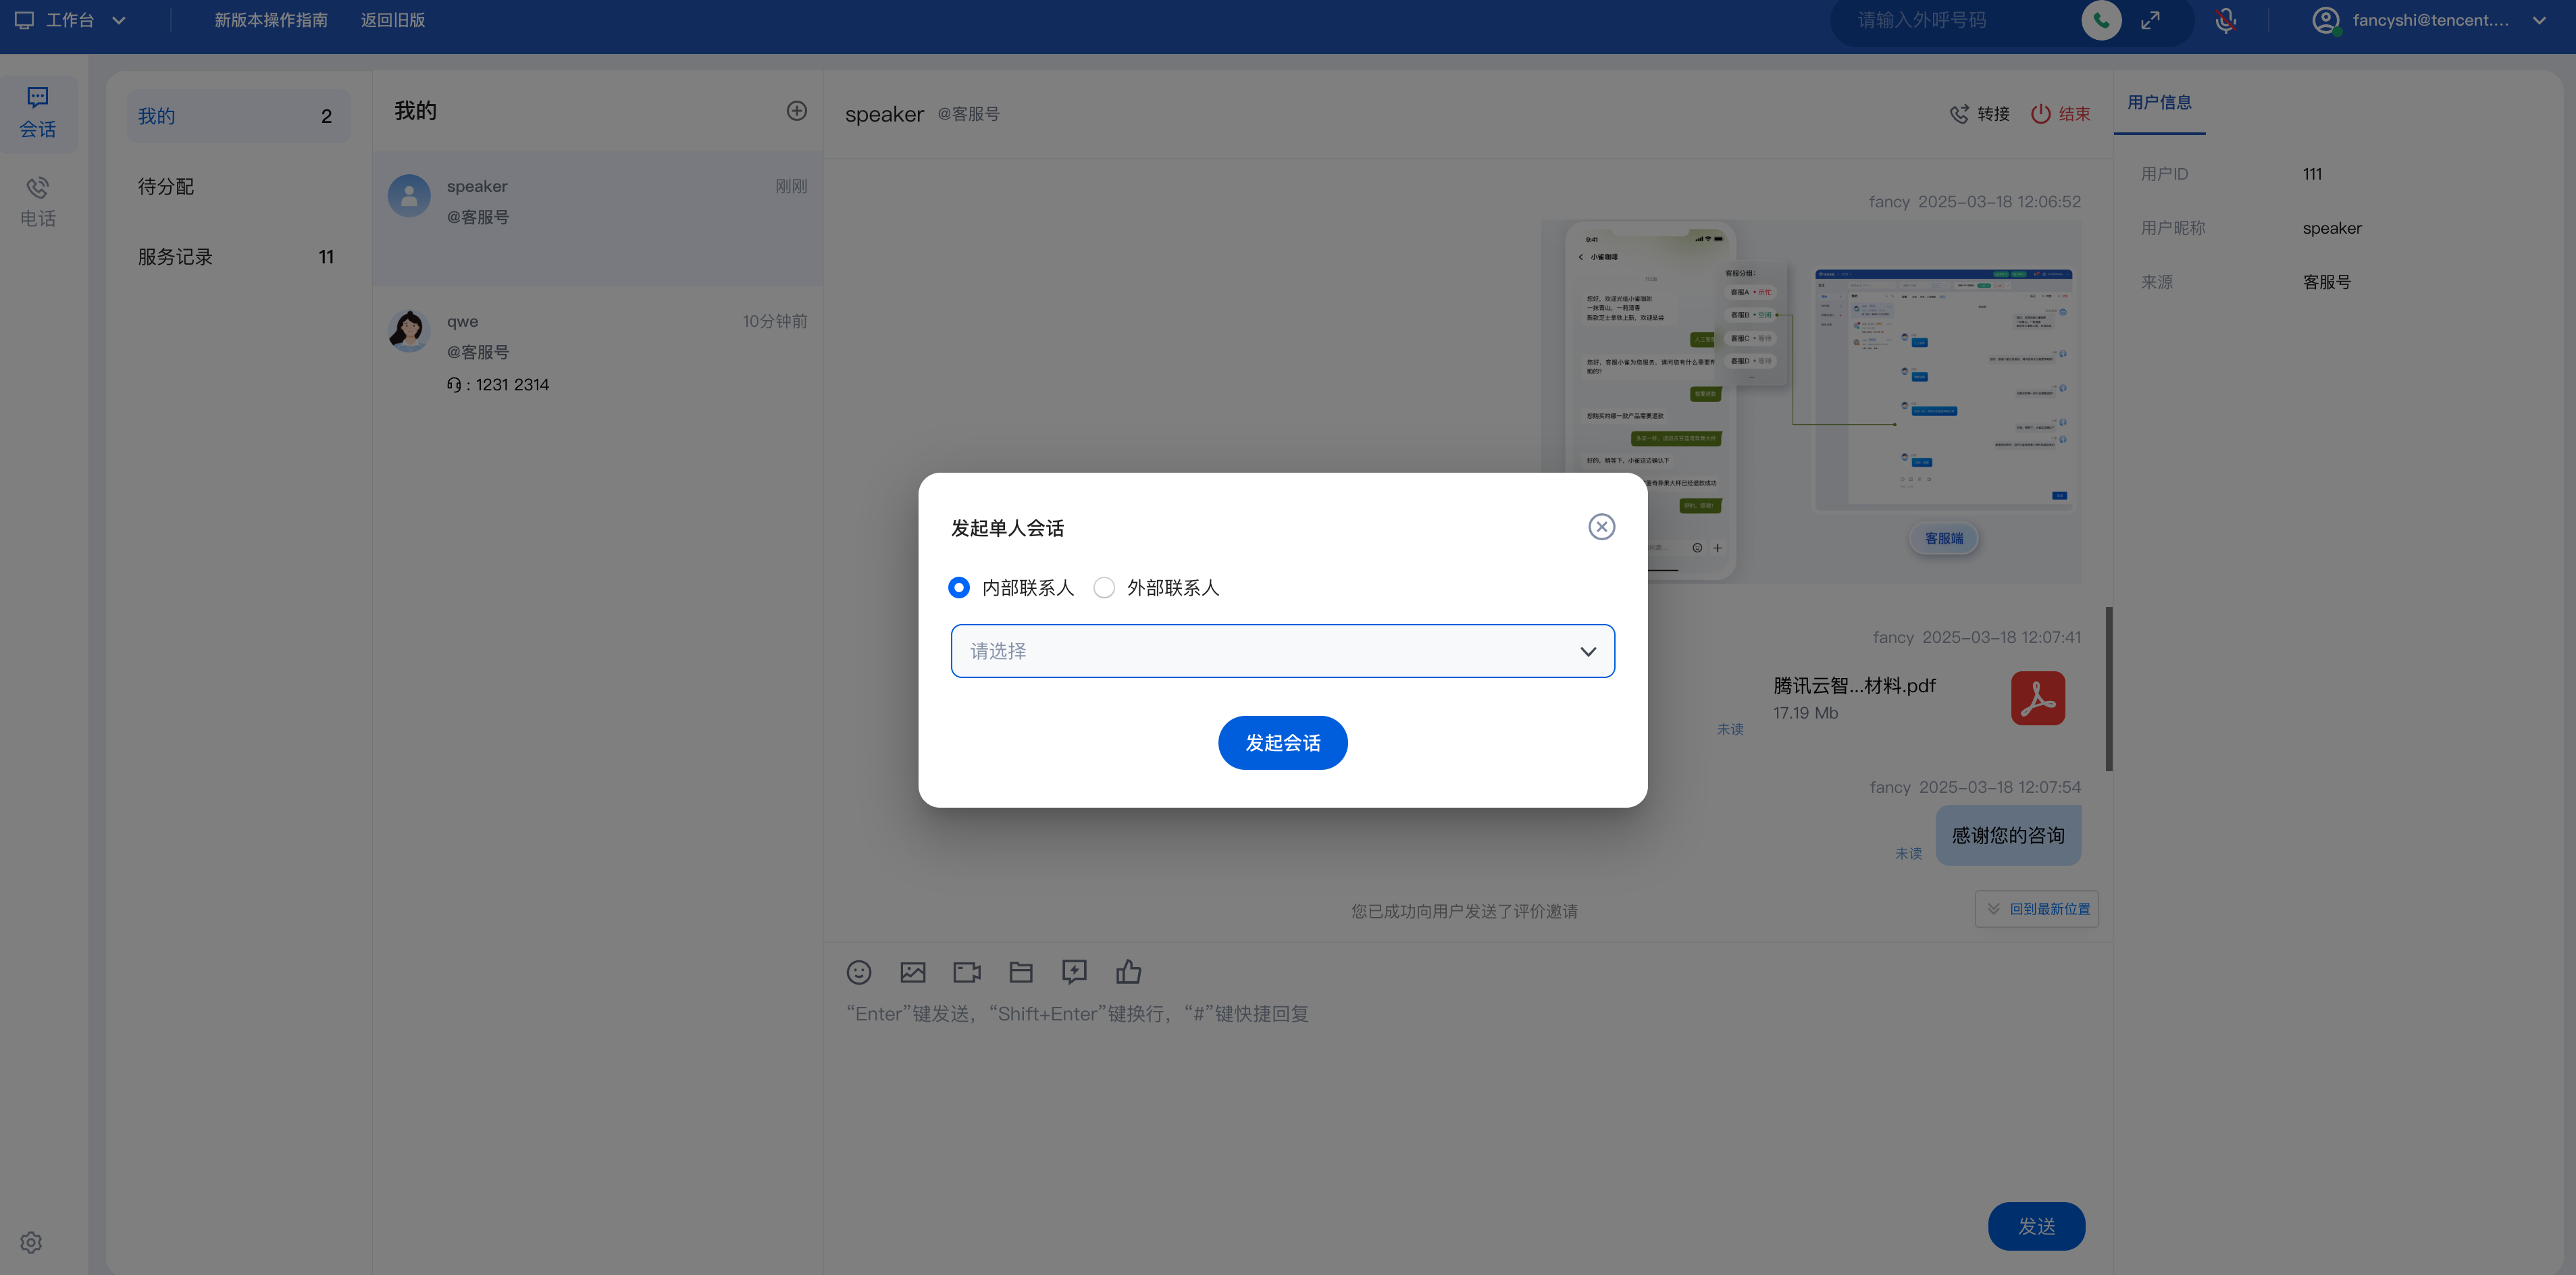Close the 发起单人会话 dialog

pyautogui.click(x=1601, y=527)
